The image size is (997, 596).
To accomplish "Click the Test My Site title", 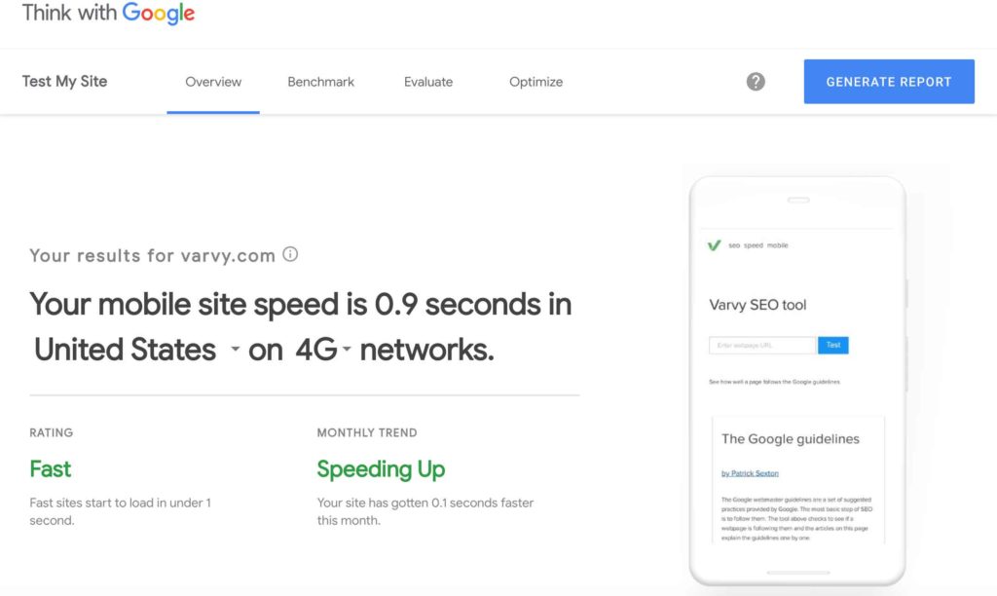I will (64, 82).
